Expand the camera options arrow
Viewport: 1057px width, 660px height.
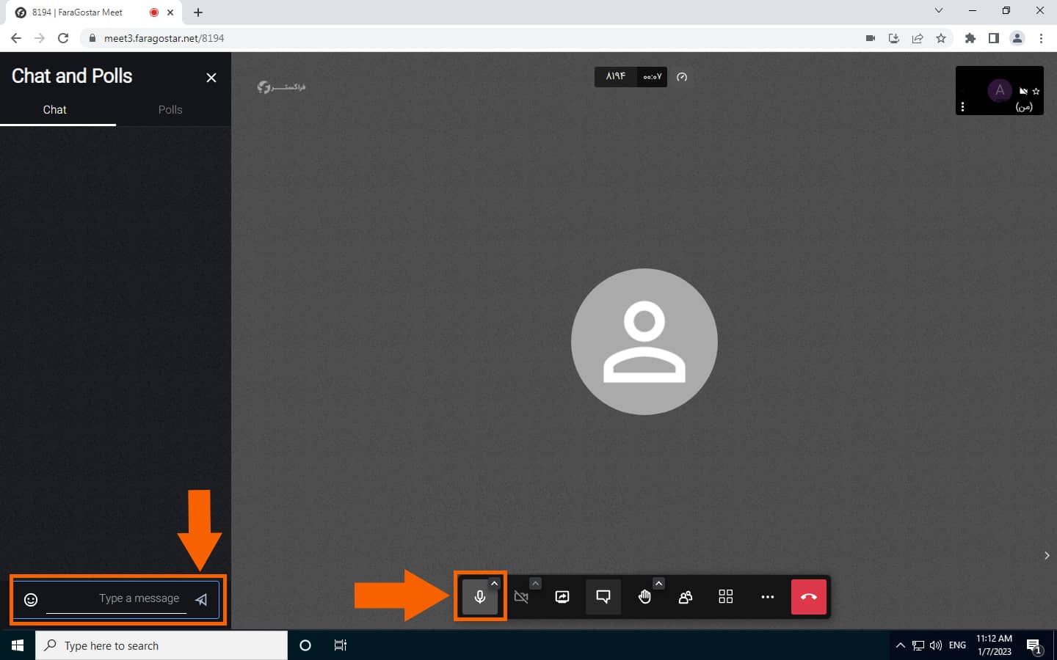[x=536, y=584]
